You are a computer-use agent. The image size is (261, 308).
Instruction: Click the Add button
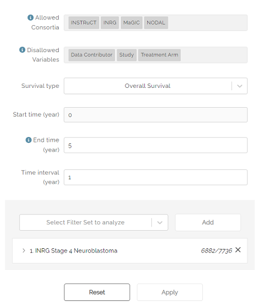pos(208,223)
